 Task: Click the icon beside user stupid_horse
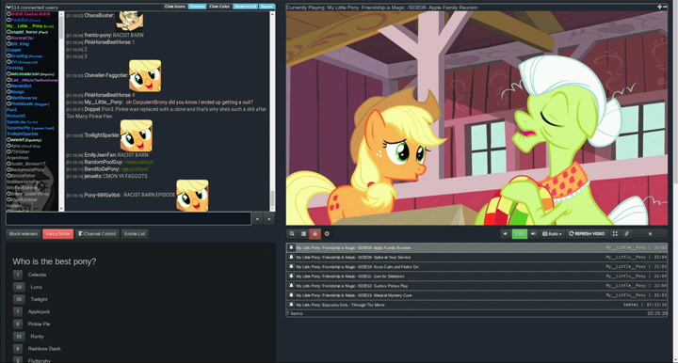(8, 32)
